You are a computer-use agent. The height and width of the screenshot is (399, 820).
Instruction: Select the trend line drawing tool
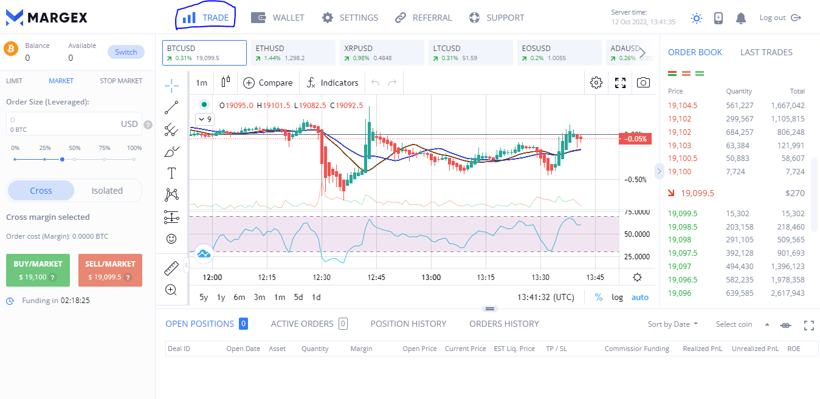171,107
